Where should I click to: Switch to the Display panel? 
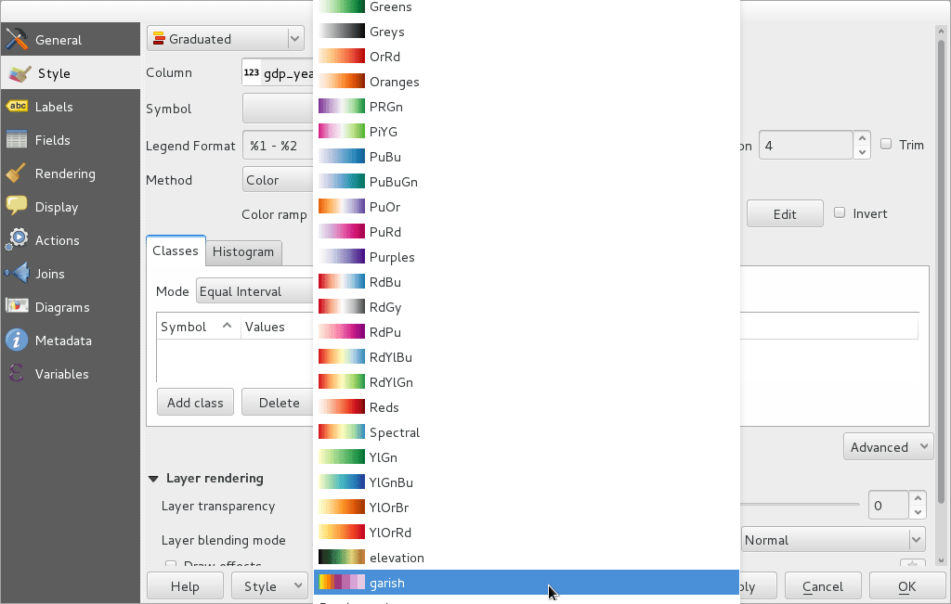click(56, 206)
